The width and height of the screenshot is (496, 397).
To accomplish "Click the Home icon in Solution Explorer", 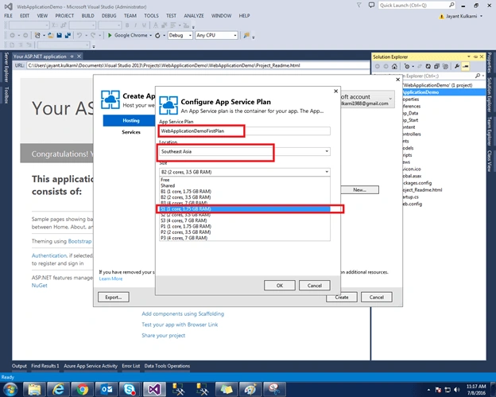I will (394, 66).
